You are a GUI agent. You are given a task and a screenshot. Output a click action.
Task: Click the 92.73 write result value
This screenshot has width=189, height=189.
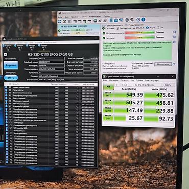166,119
